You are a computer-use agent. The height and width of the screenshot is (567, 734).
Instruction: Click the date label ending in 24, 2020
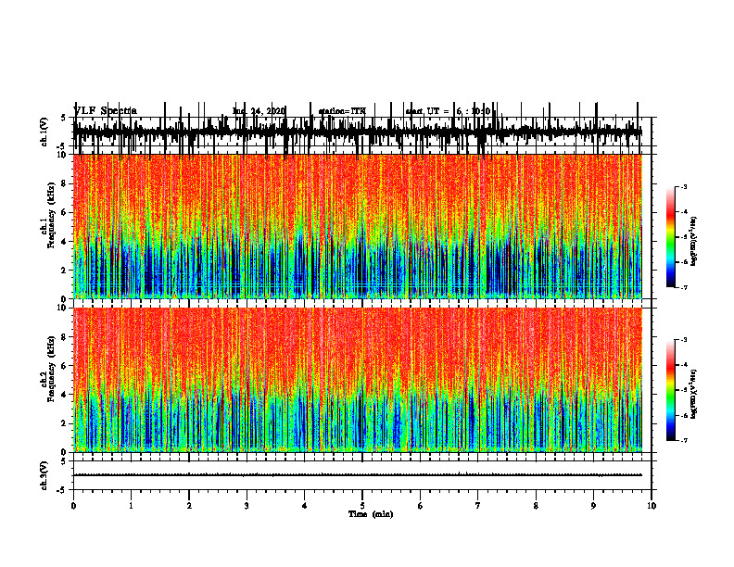(259, 111)
